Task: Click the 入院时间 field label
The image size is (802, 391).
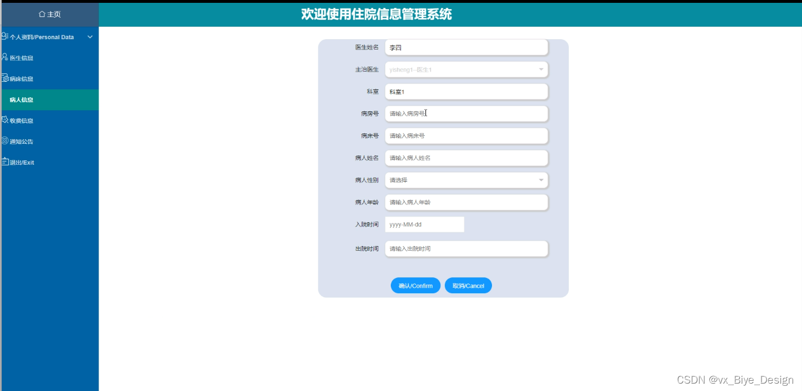Action: (367, 224)
